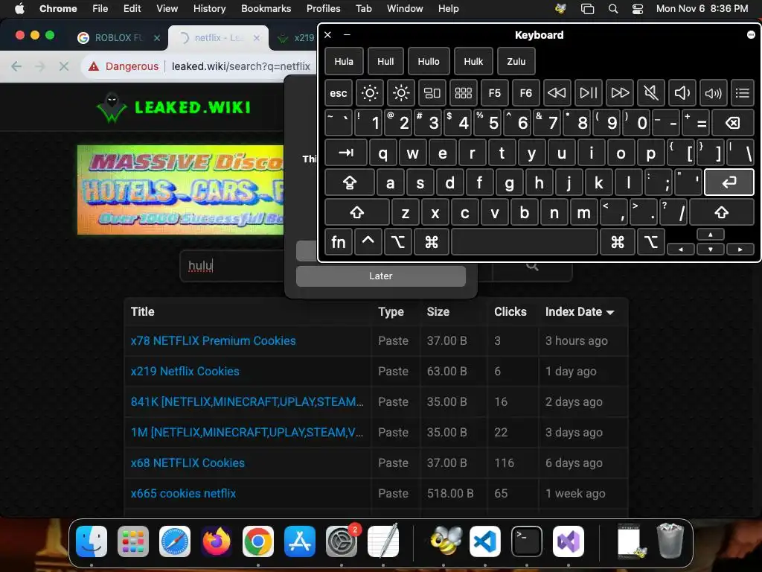This screenshot has width=762, height=572.
Task: Click the Massive Discount banner ad
Action: tap(180, 190)
